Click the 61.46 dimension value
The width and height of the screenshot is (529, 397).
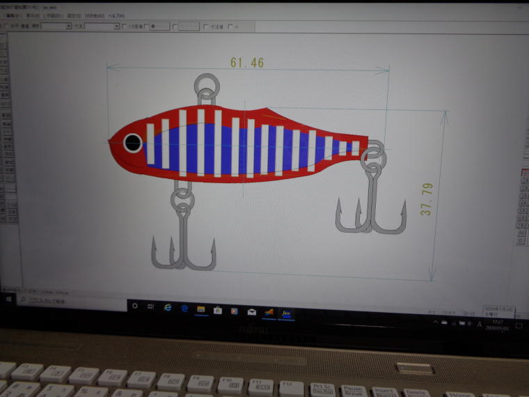(247, 63)
